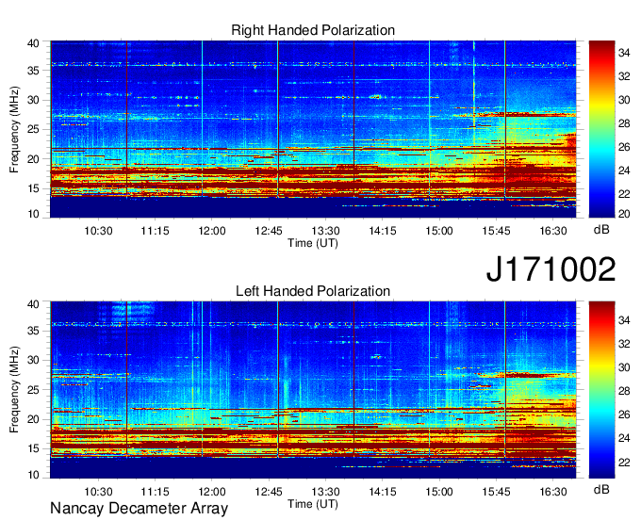Click the "32" label on the top colorbar
Screen dimensions: 641x520
click(624, 76)
